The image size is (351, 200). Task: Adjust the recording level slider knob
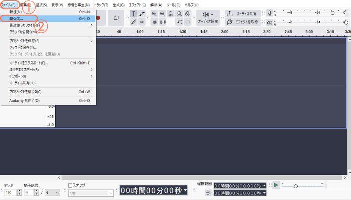332,13
